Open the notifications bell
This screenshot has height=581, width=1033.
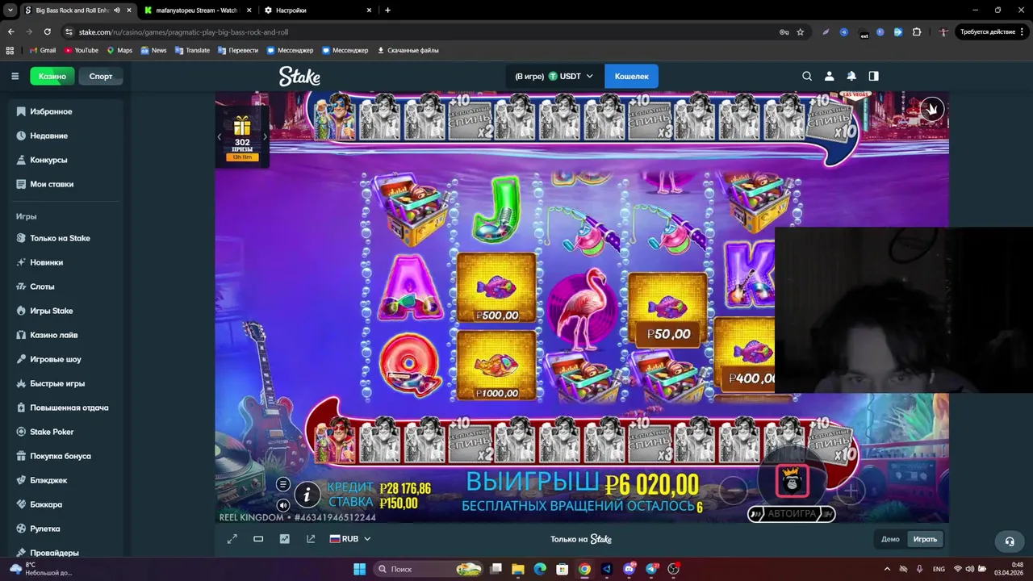click(851, 76)
